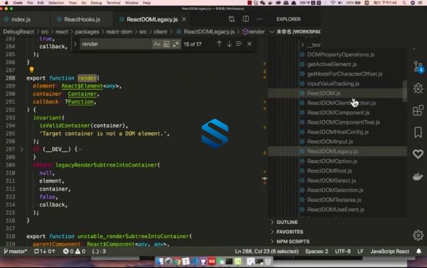Change end of line via LF

point(360,252)
